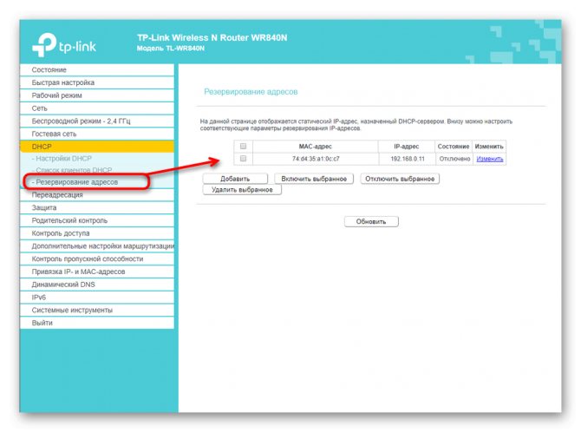
Task: Click the Обновить button
Action: point(371,222)
